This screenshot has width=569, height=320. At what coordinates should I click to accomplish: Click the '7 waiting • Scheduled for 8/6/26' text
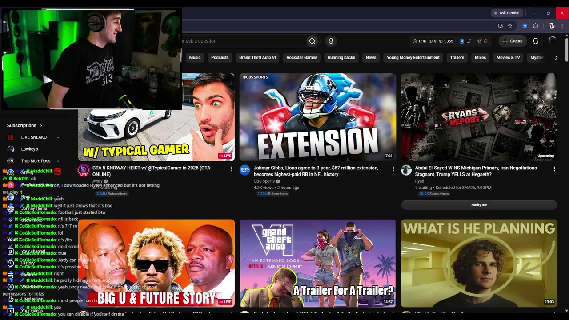point(453,188)
